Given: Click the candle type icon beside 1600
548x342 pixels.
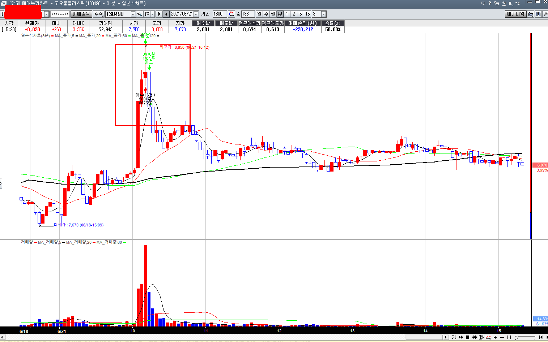Looking at the screenshot, I should click(231, 14).
